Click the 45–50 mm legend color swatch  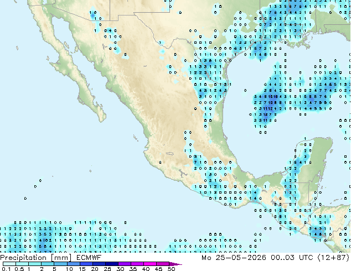(x=163, y=264)
